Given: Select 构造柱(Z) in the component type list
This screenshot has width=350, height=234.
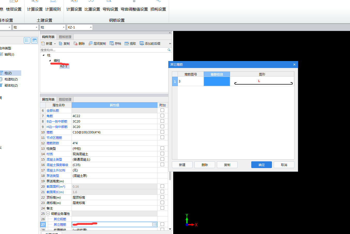Looking at the screenshot, I should [x=11, y=79].
